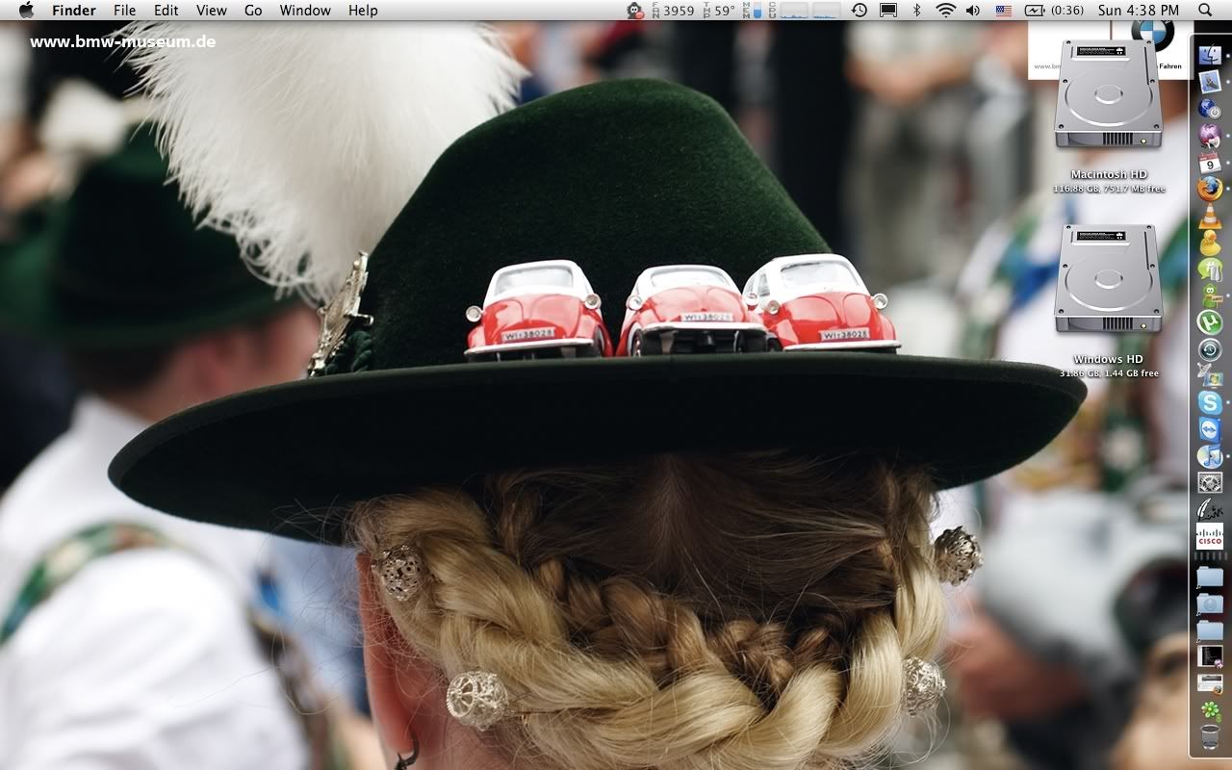1232x770 pixels.
Task: Launch Cyberduck yellow duck in Dock
Action: pos(1210,243)
